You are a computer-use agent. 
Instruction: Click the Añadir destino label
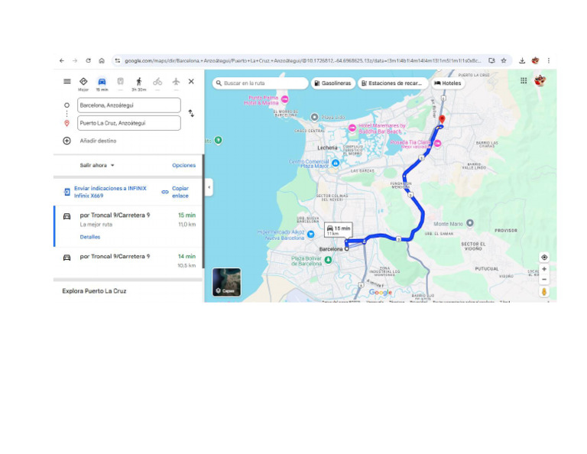(x=98, y=141)
